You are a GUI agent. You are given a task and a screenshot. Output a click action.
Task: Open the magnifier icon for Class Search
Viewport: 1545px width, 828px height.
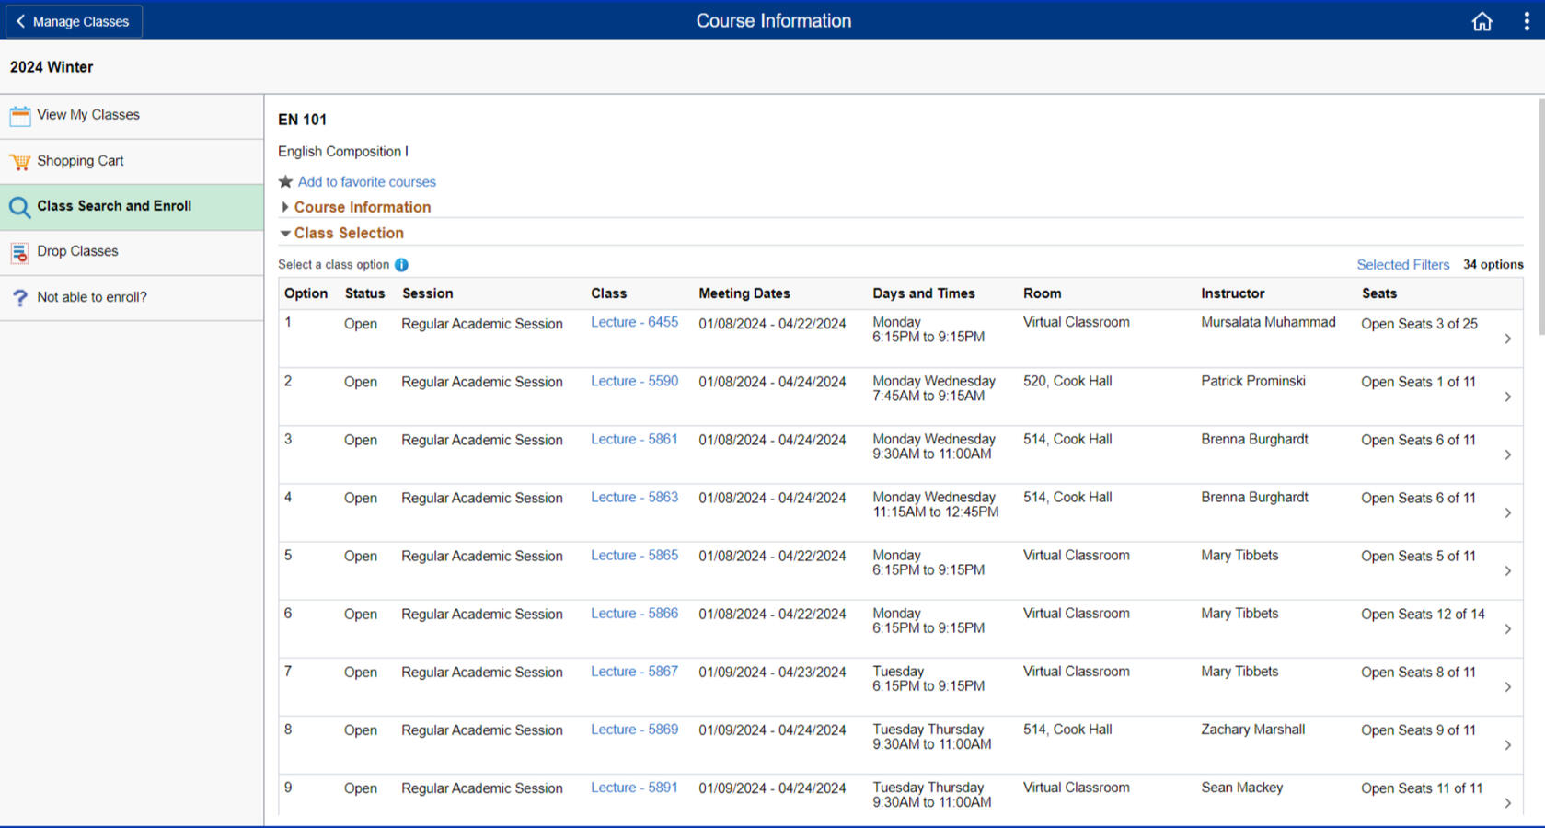tap(19, 207)
